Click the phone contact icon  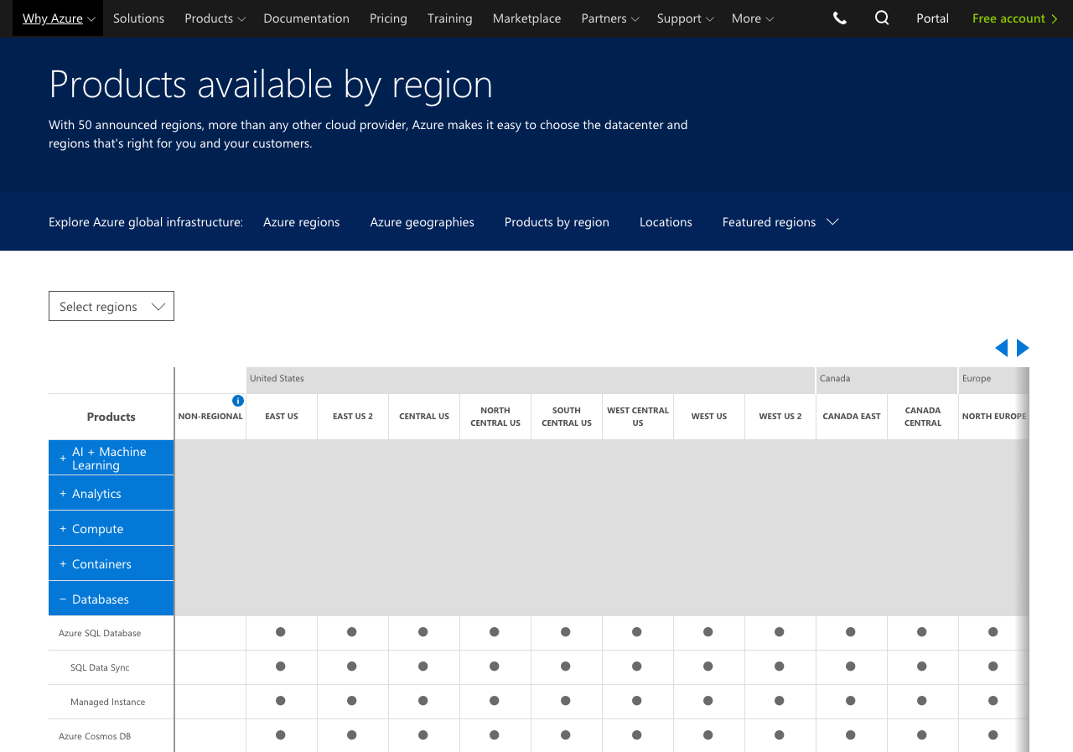[839, 18]
